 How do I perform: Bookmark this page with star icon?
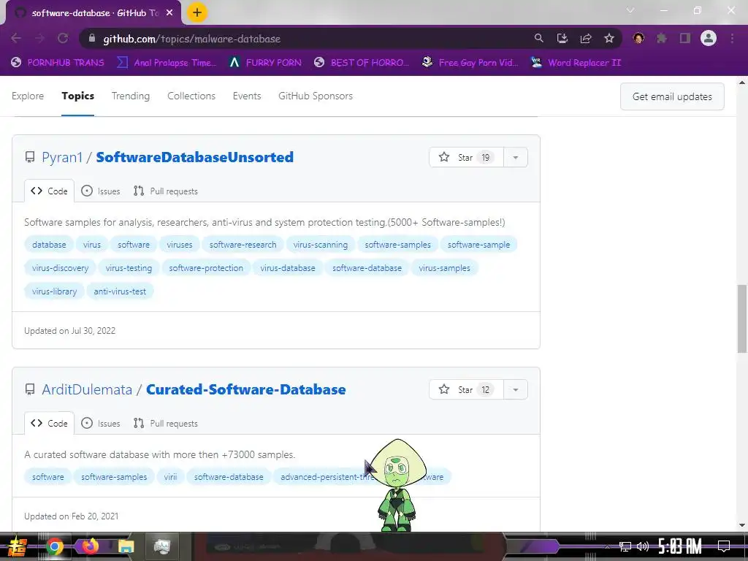pyautogui.click(x=609, y=38)
